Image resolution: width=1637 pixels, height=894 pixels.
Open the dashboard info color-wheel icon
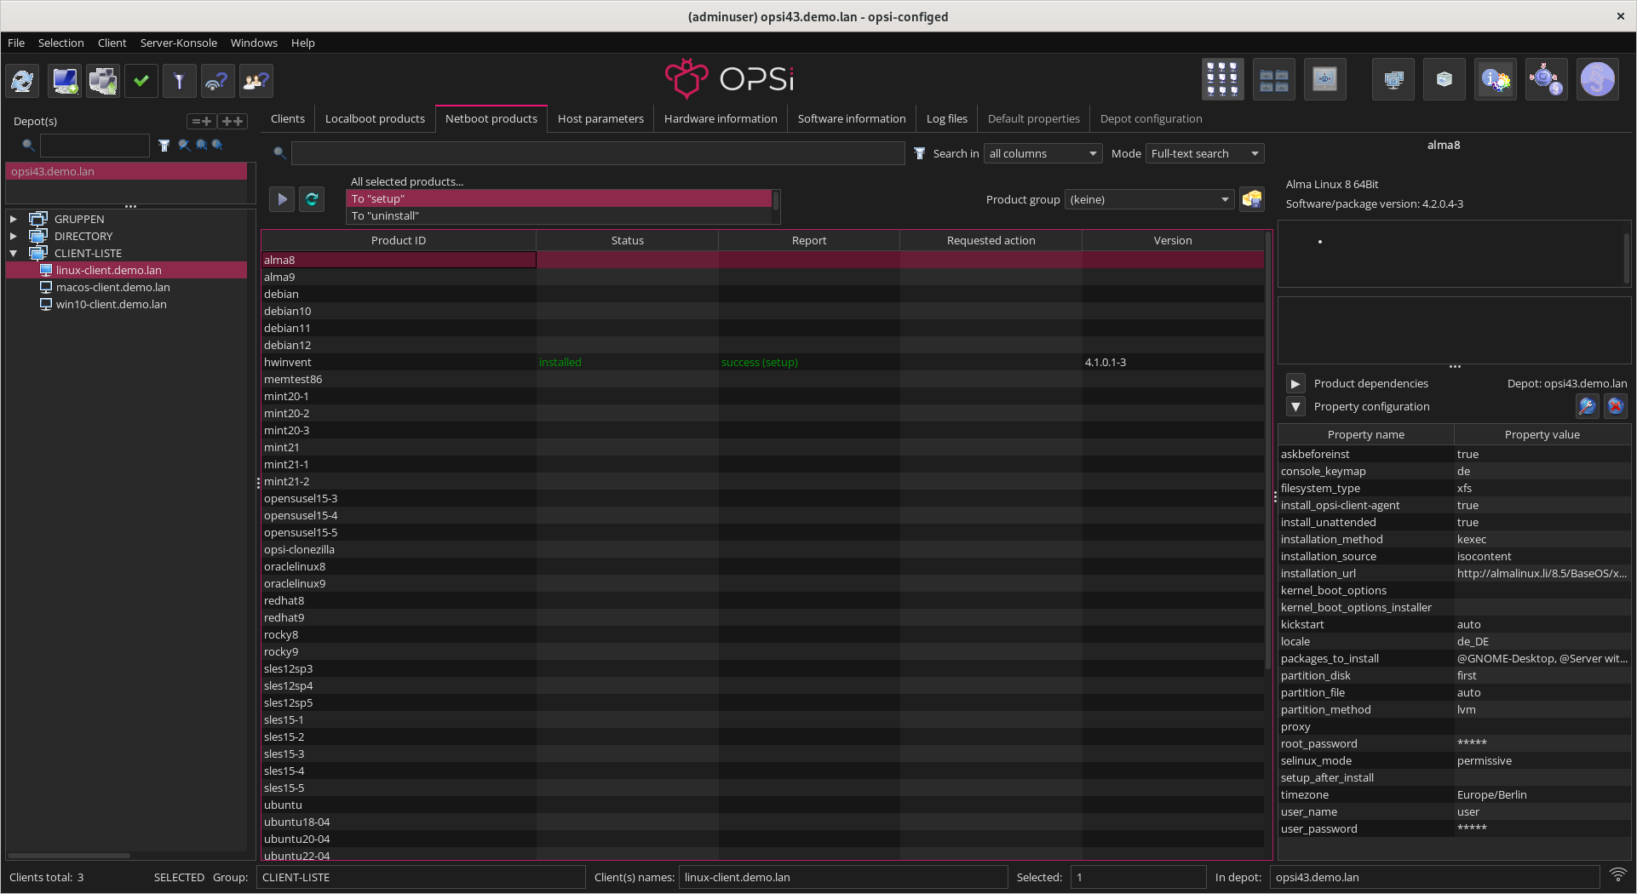(1496, 80)
